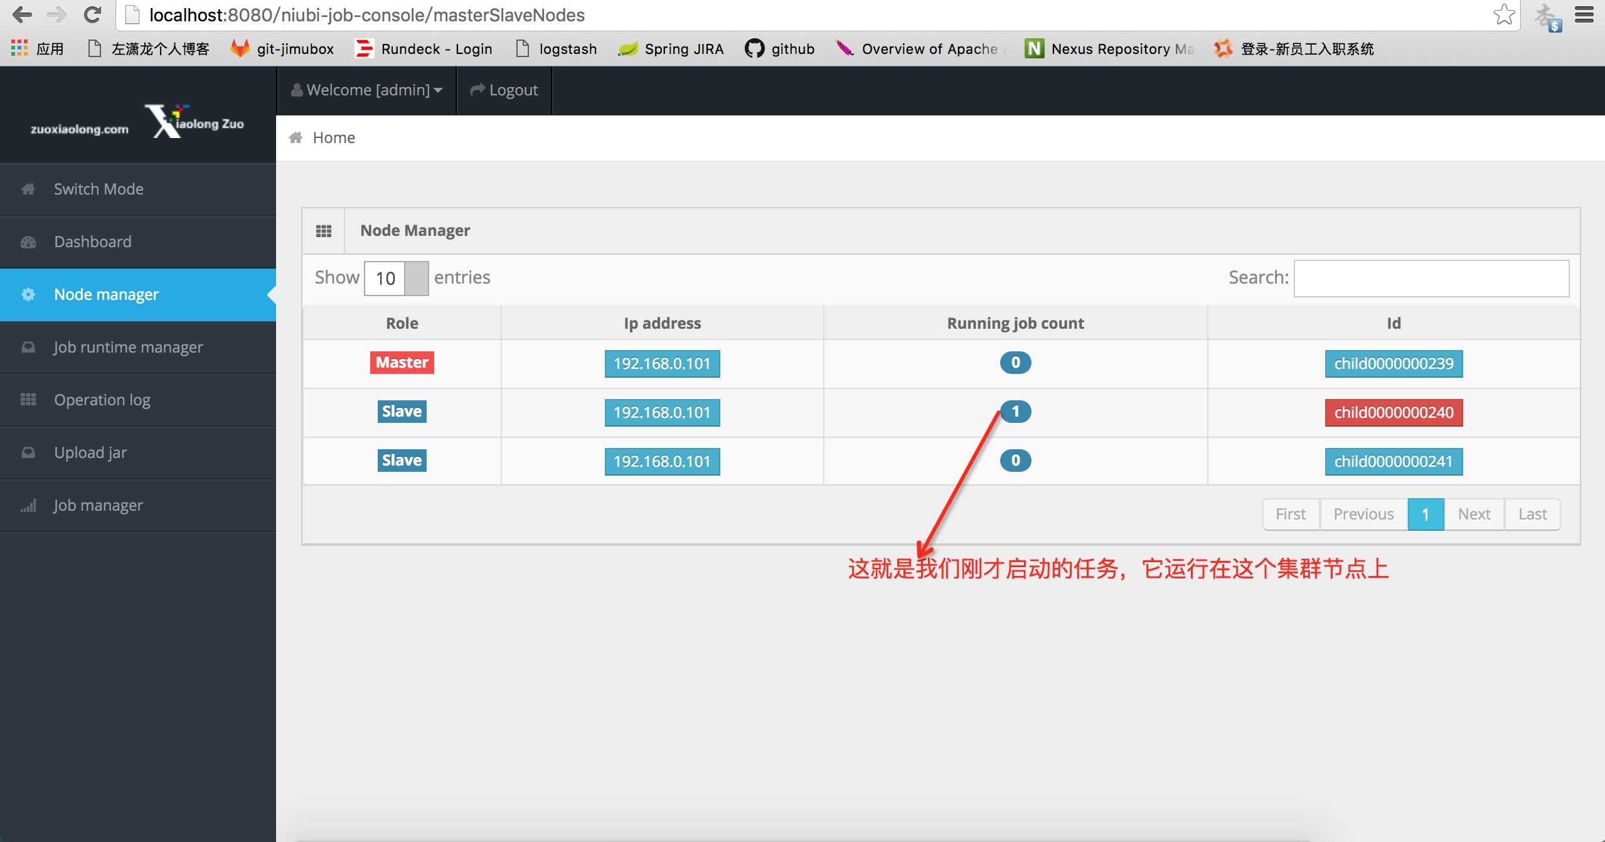Click the Search input field
Image resolution: width=1605 pixels, height=842 pixels.
pos(1433,276)
